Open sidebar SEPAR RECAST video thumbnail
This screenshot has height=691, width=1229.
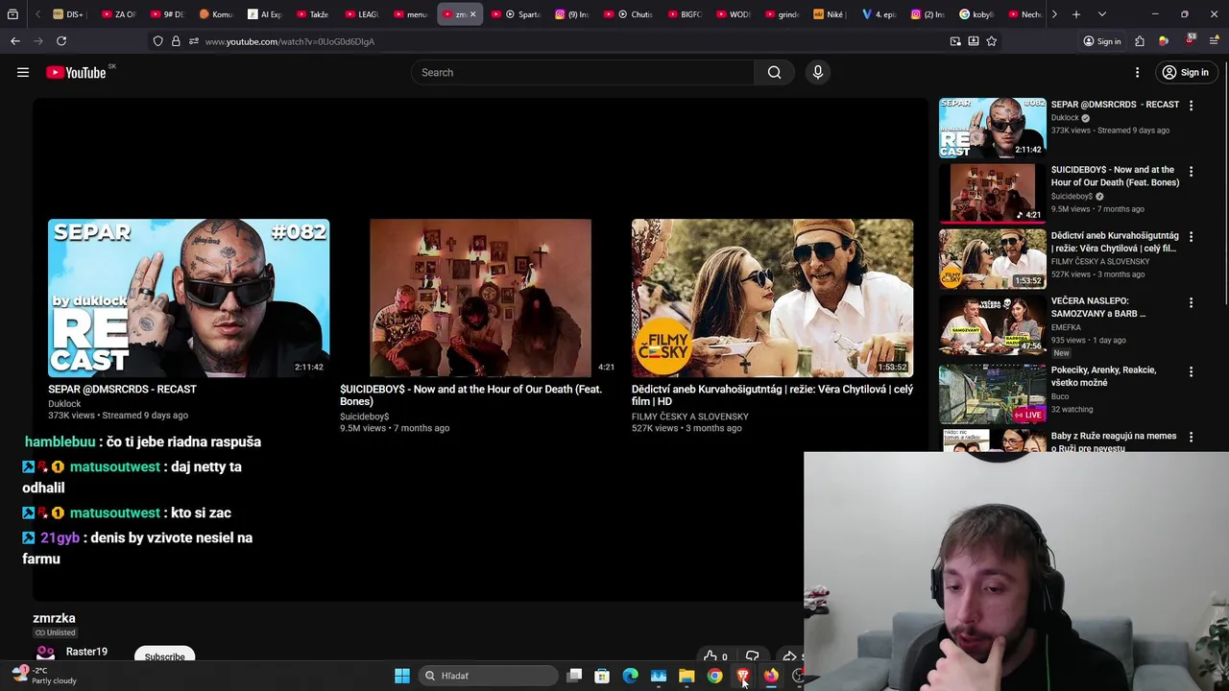tap(992, 128)
